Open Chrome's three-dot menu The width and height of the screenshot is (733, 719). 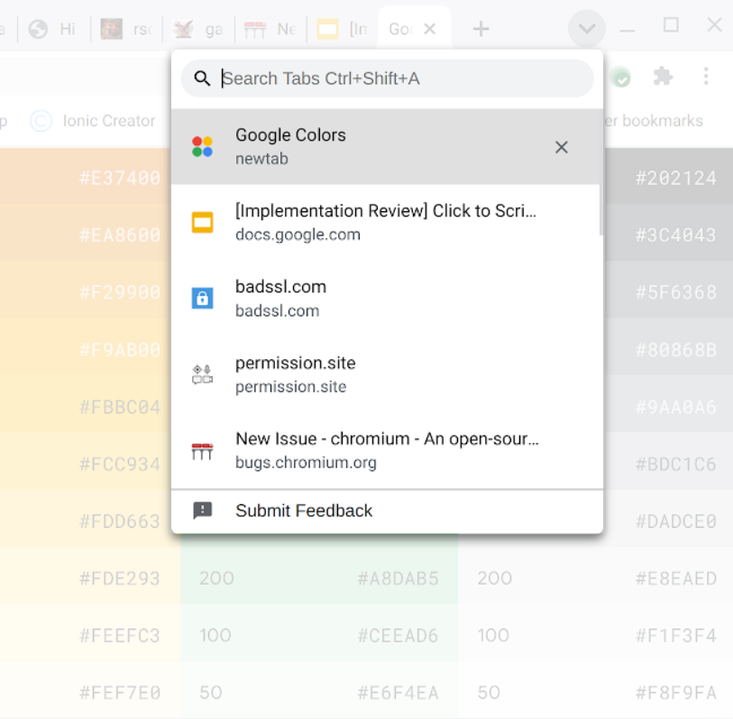click(706, 78)
